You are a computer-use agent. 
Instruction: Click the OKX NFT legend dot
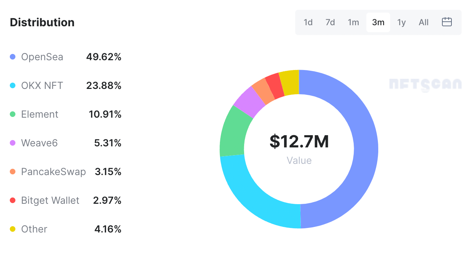pos(13,85)
